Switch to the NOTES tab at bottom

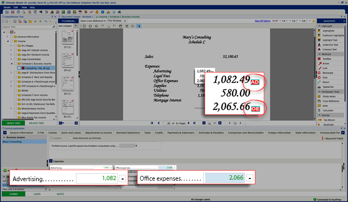tap(60, 194)
